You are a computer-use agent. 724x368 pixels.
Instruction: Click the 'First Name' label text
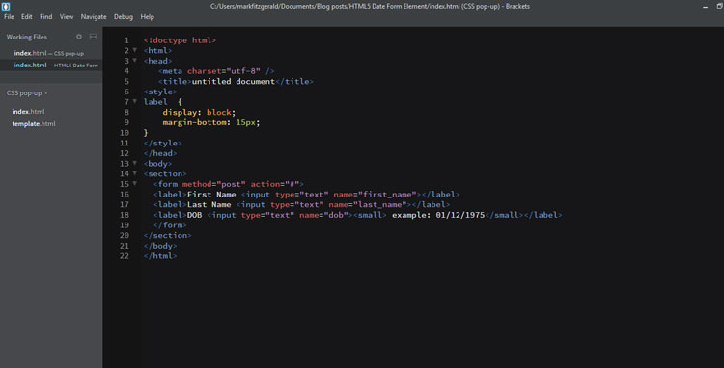(211, 195)
